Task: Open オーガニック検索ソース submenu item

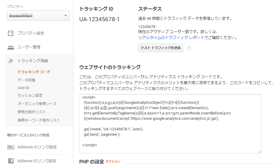Action: pos(37,104)
